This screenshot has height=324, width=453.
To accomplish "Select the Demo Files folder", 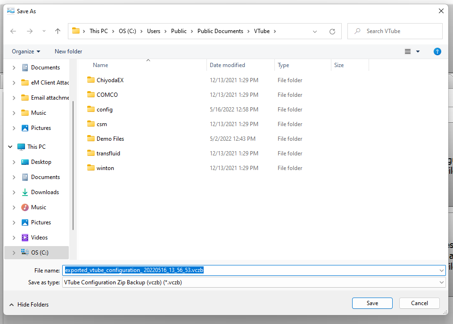I will click(x=110, y=139).
